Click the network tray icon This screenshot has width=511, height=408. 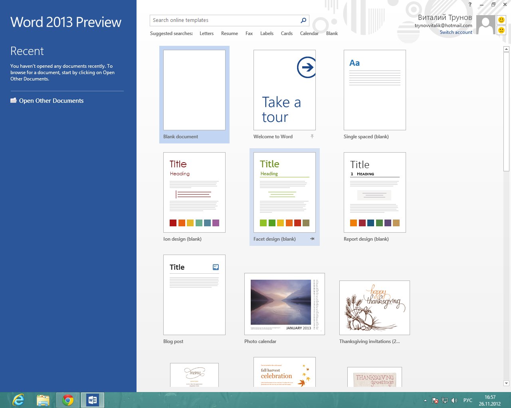(x=444, y=400)
